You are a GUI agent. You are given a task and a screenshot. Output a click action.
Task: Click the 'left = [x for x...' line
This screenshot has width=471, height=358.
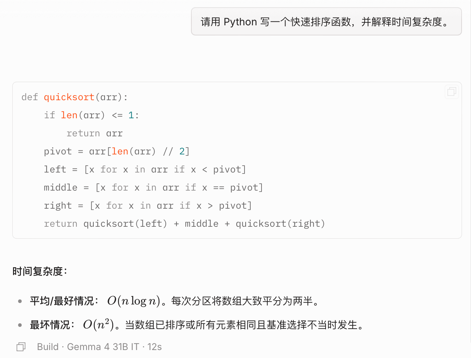pyautogui.click(x=145, y=170)
